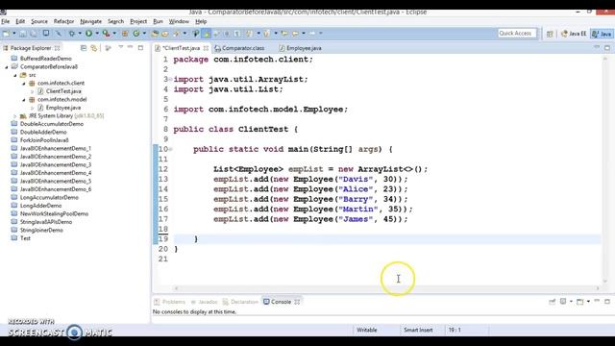This screenshot has height=346, width=615.
Task: Click the Smart Insert status bar entry
Action: (x=418, y=330)
